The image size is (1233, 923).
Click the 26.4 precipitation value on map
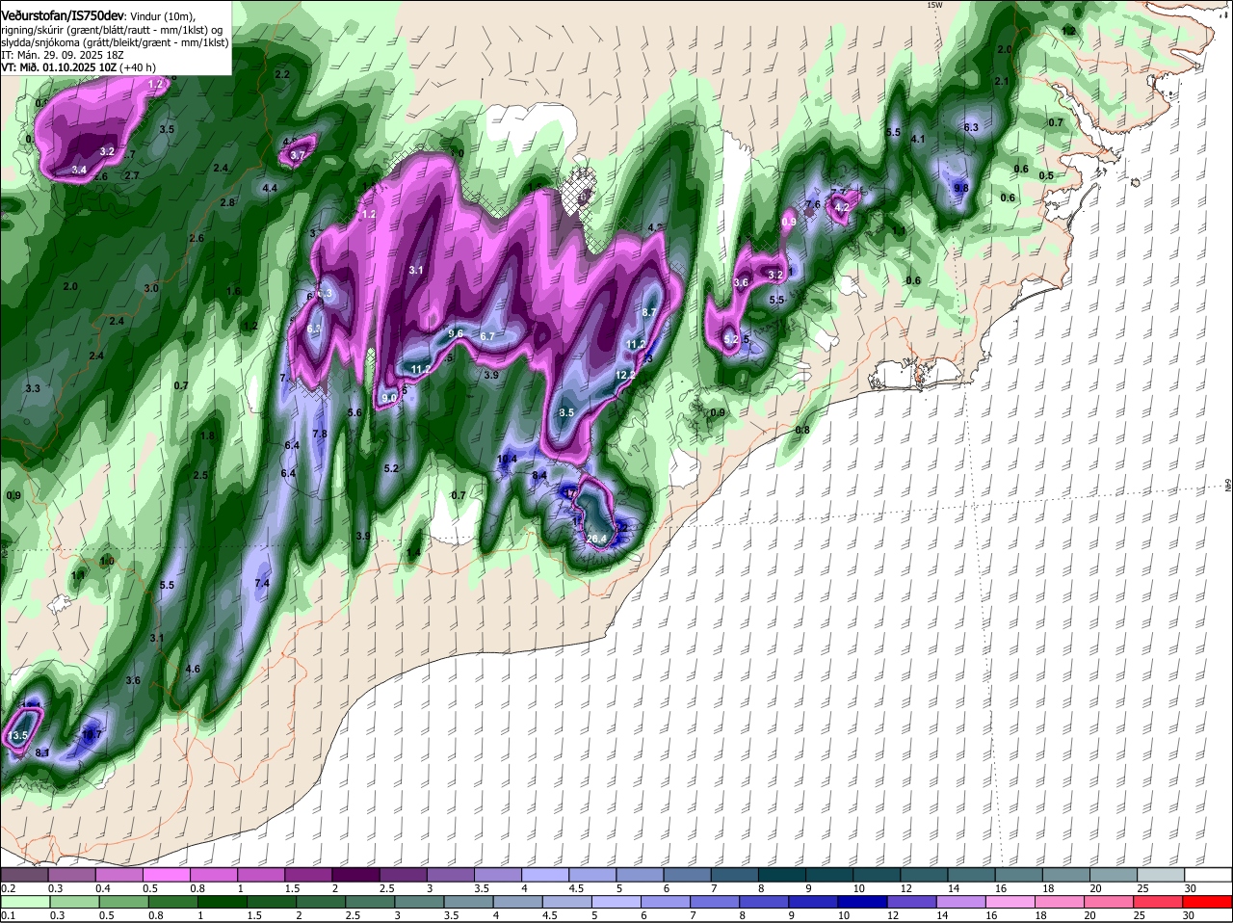pos(597,539)
